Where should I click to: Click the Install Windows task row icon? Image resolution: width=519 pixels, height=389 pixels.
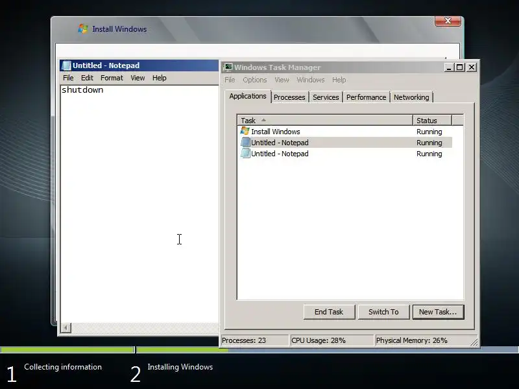coord(245,131)
